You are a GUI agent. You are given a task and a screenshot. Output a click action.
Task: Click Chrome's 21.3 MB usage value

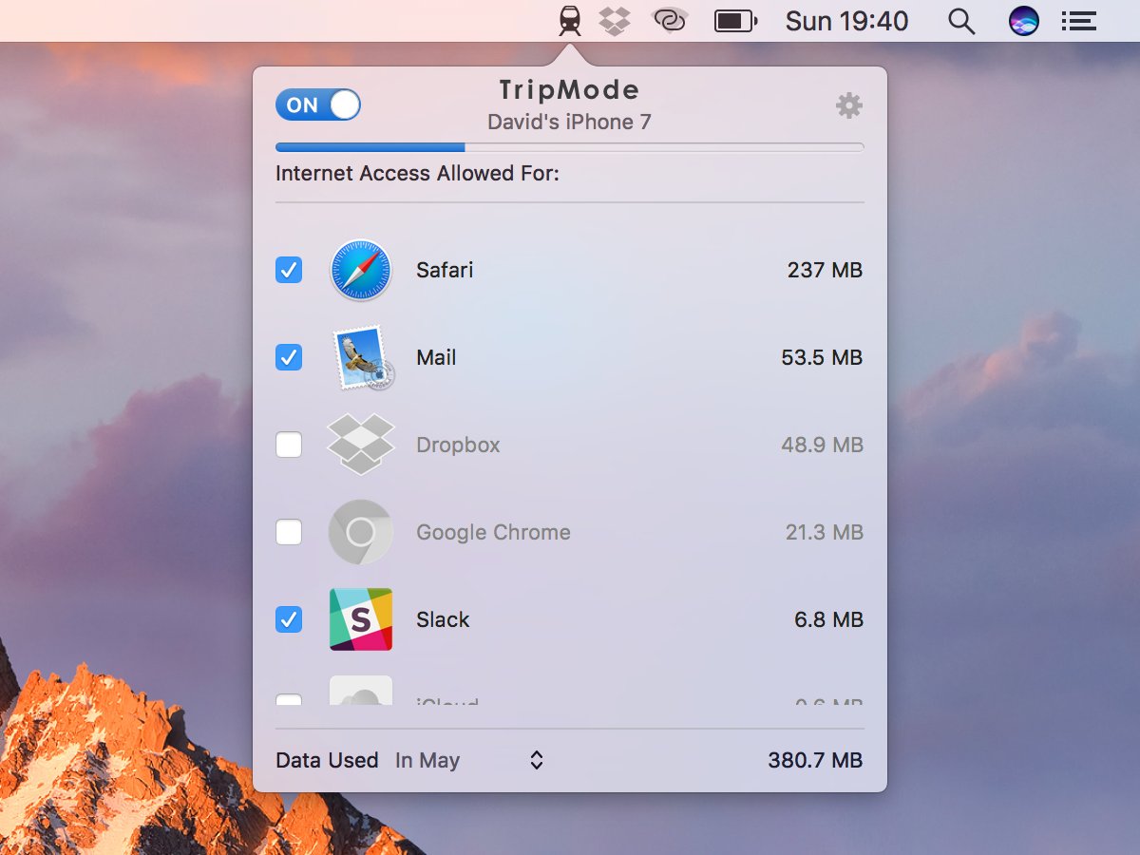pos(825,532)
